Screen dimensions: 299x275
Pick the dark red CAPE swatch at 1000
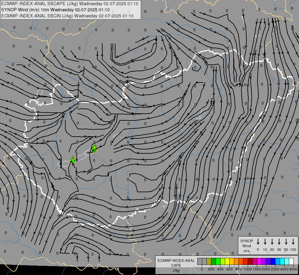(250, 261)
